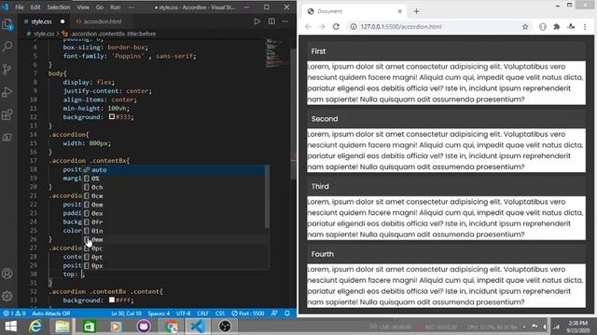The width and height of the screenshot is (597, 335).
Task: Open the Accounts icon in activity bar
Action: click(7, 274)
